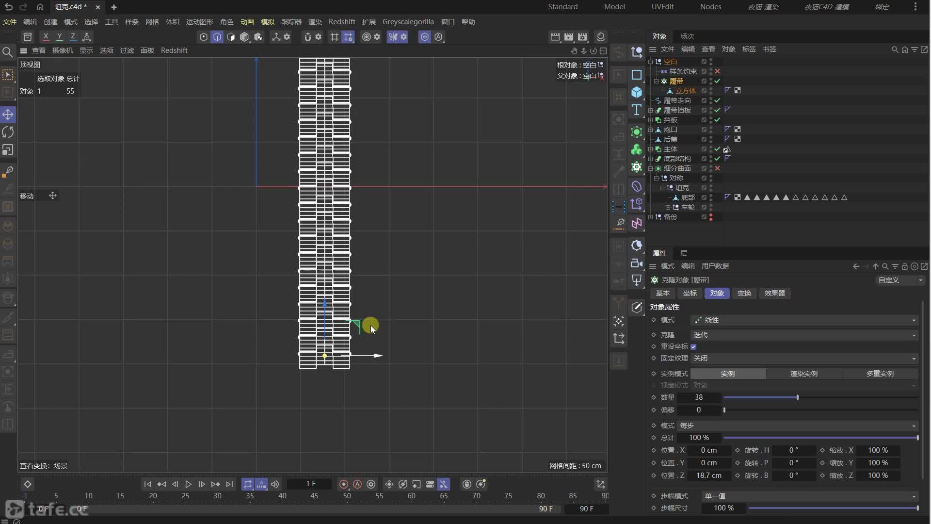Select the Scale tool in left toolbar
931x524 pixels.
[x=8, y=150]
